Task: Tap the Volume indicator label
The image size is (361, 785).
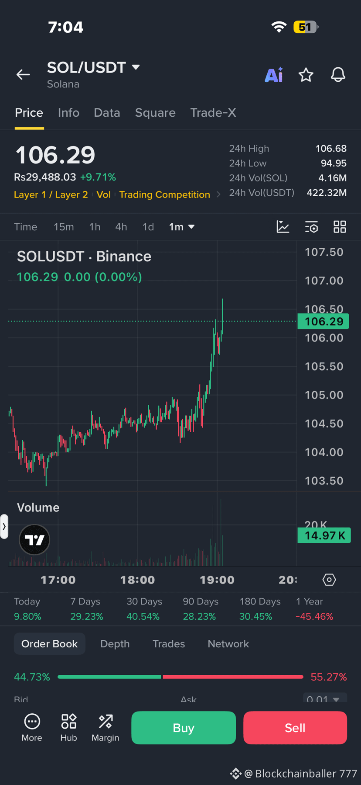Action: (38, 507)
